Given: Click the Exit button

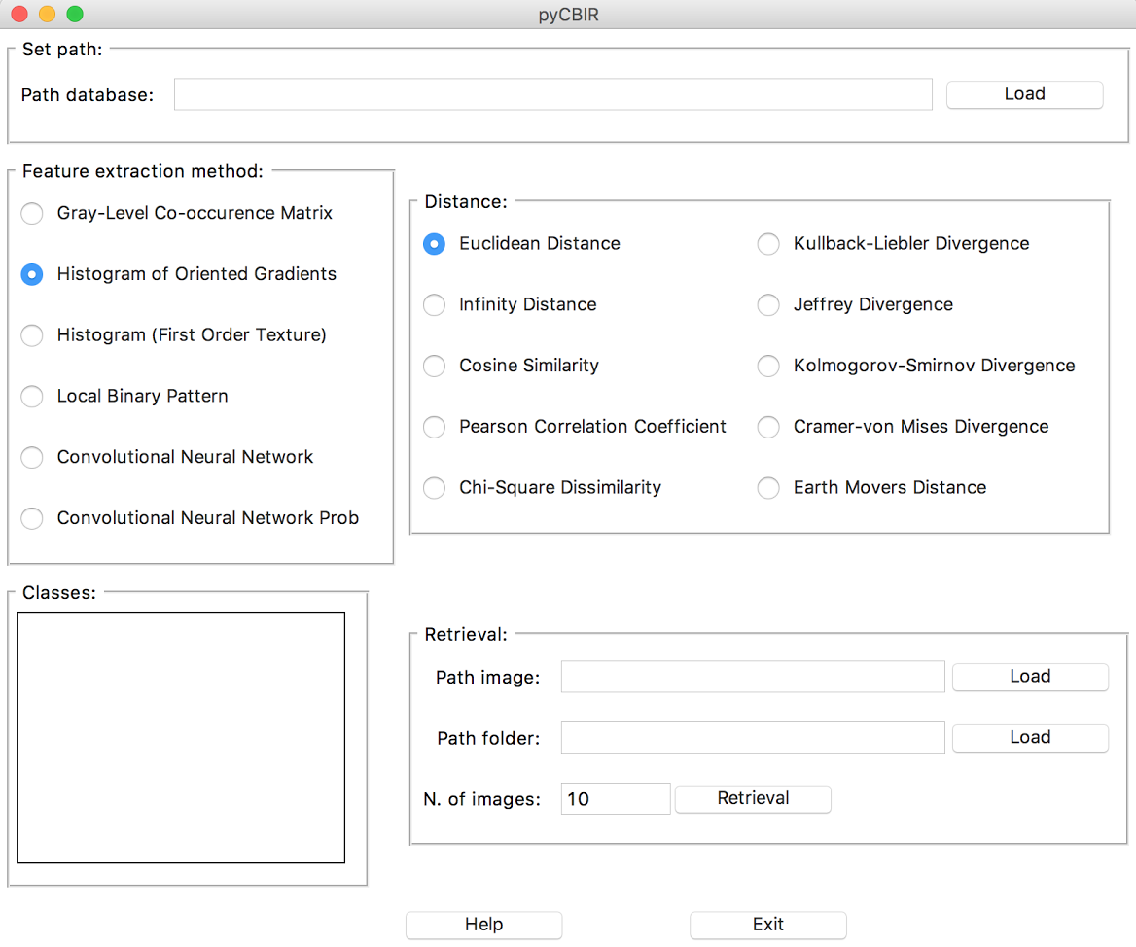Looking at the screenshot, I should point(767,925).
